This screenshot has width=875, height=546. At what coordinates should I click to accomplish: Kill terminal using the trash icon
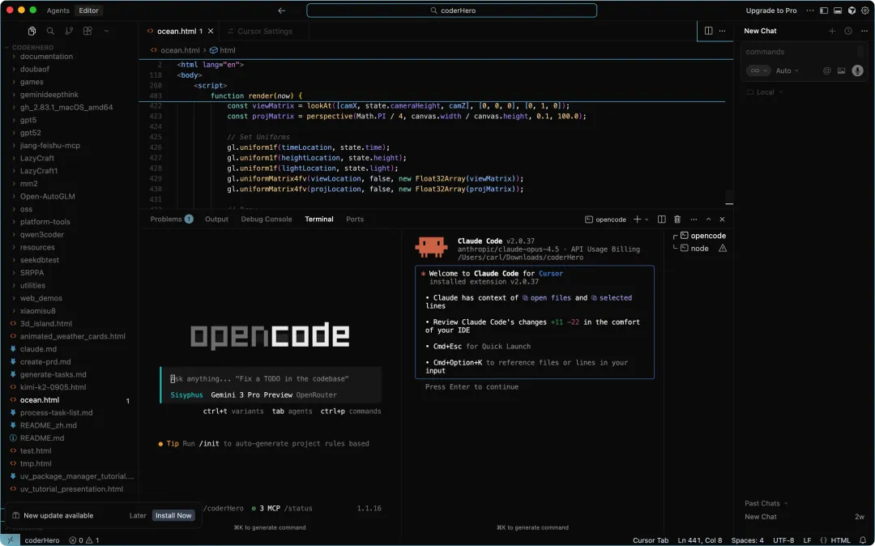tap(677, 220)
